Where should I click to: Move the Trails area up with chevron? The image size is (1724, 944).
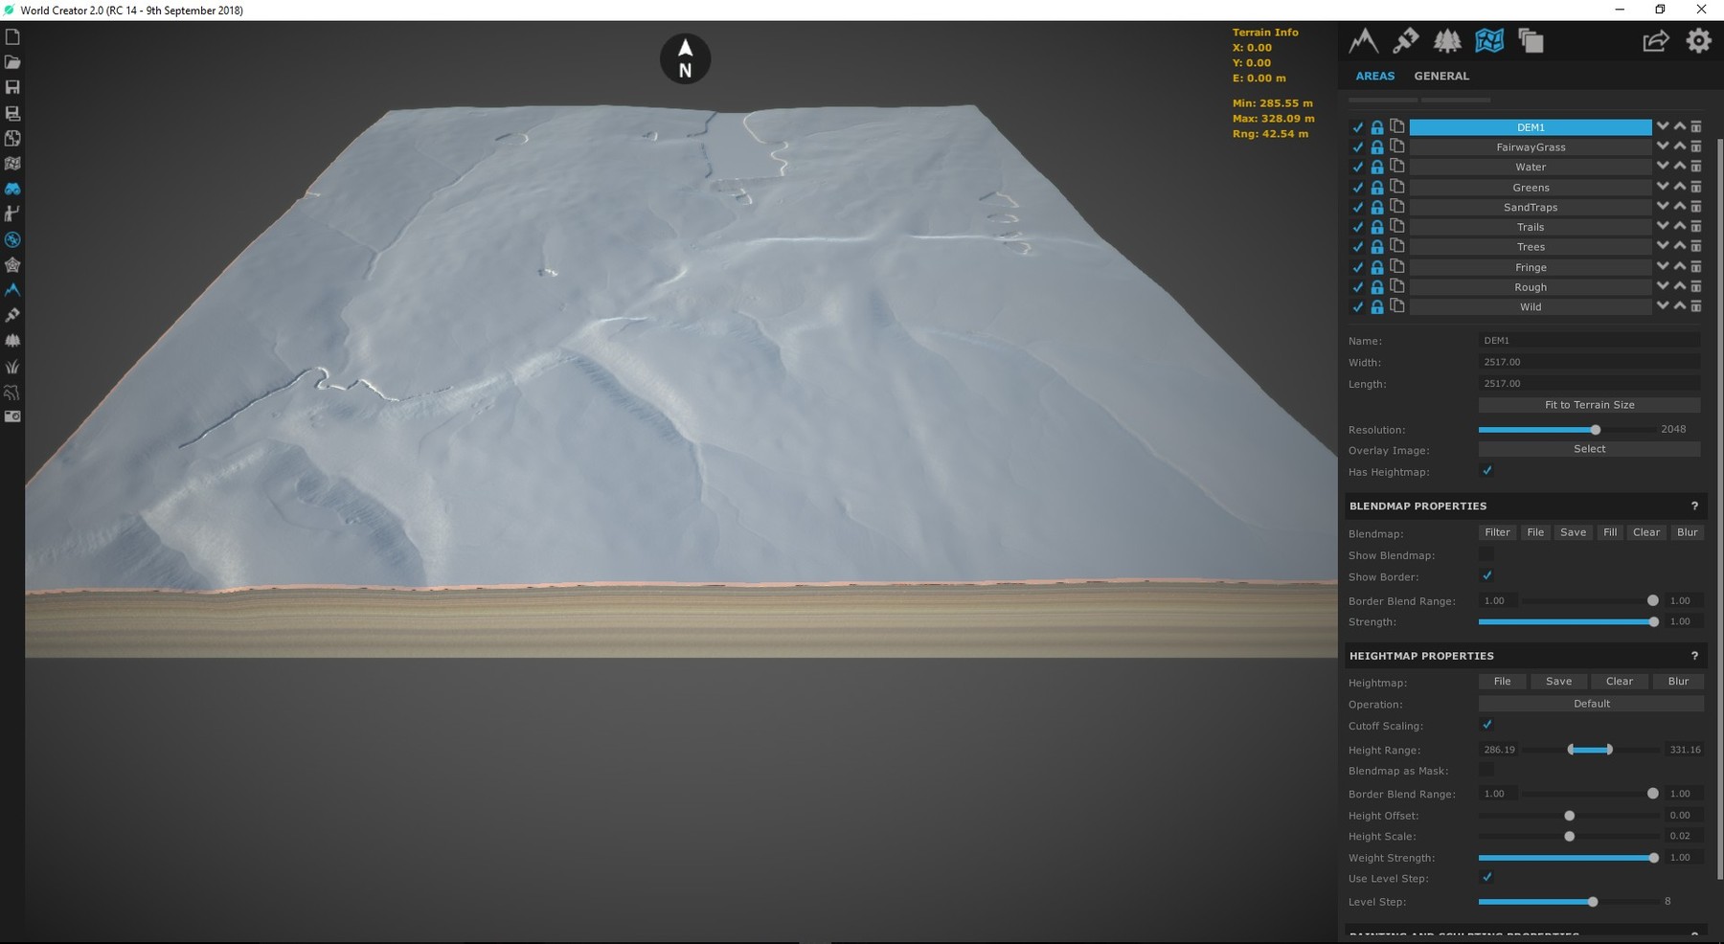(1680, 227)
